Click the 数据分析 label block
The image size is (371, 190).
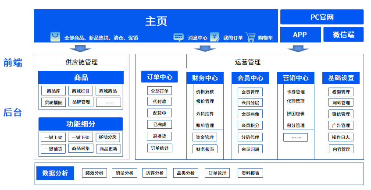(x=55, y=173)
